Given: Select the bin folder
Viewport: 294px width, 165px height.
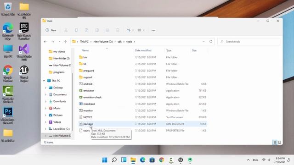Looking at the screenshot, I should tap(142, 57).
